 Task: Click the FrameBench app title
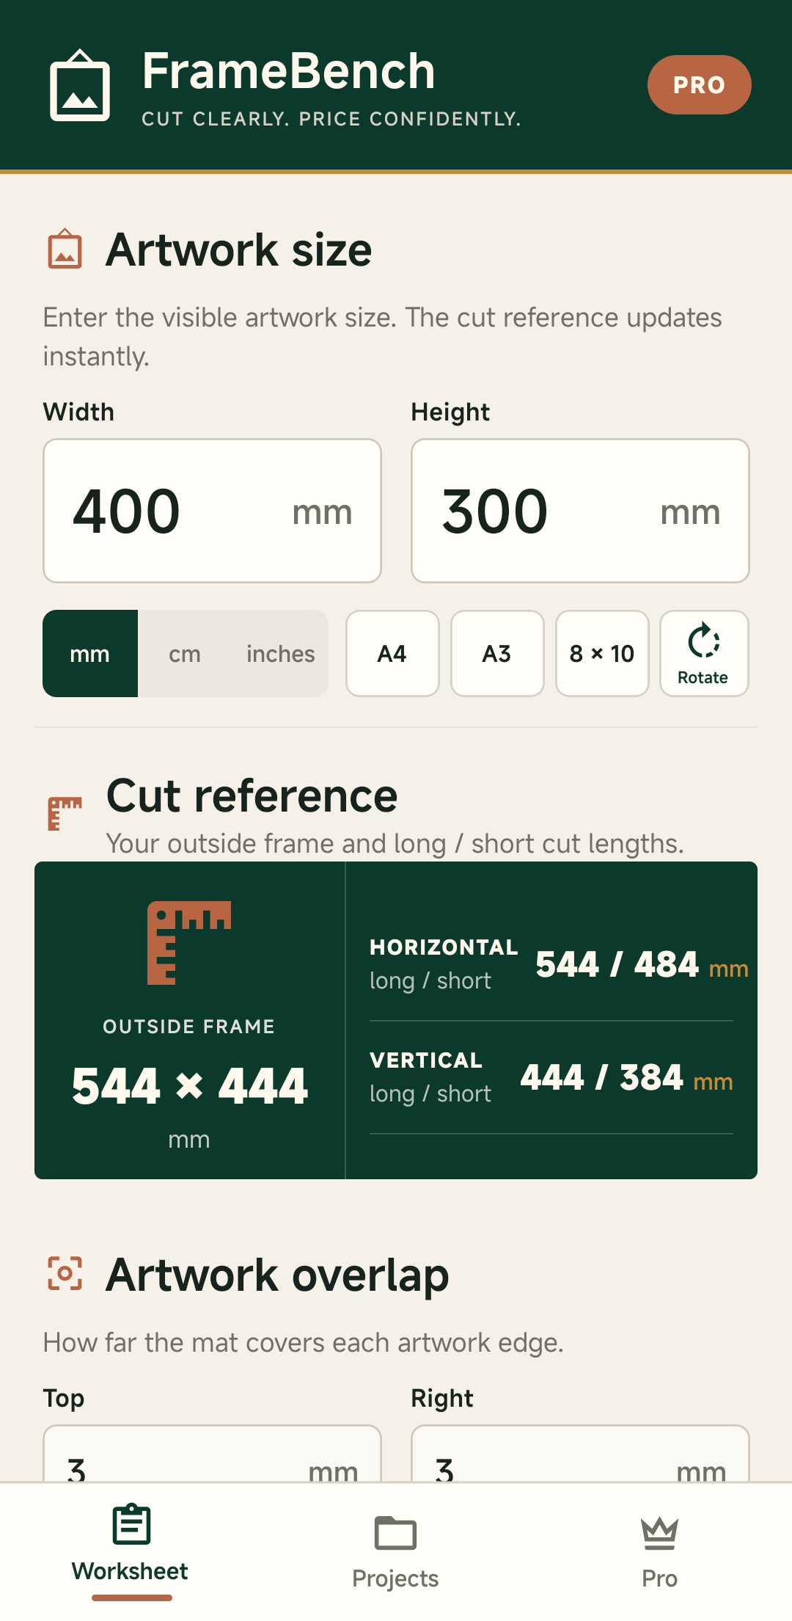pyautogui.click(x=288, y=71)
